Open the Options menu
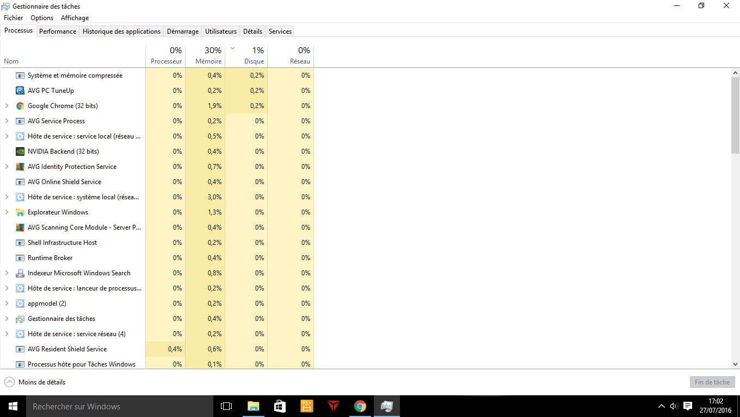Screen dimensions: 740x417 pyautogui.click(x=42, y=18)
